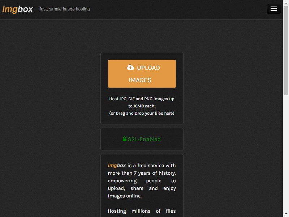Click the 'Hosting millions of files' line
The width and height of the screenshot is (289, 217).
click(142, 211)
